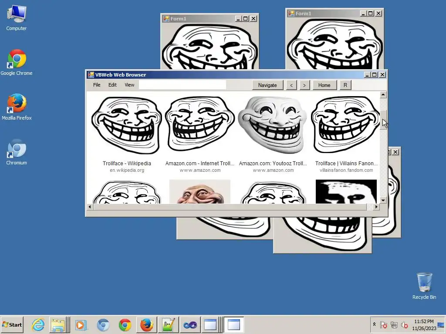Image resolution: width=446 pixels, height=334 pixels.
Task: Click the vertical scrollbar thumb
Action: pos(383,120)
